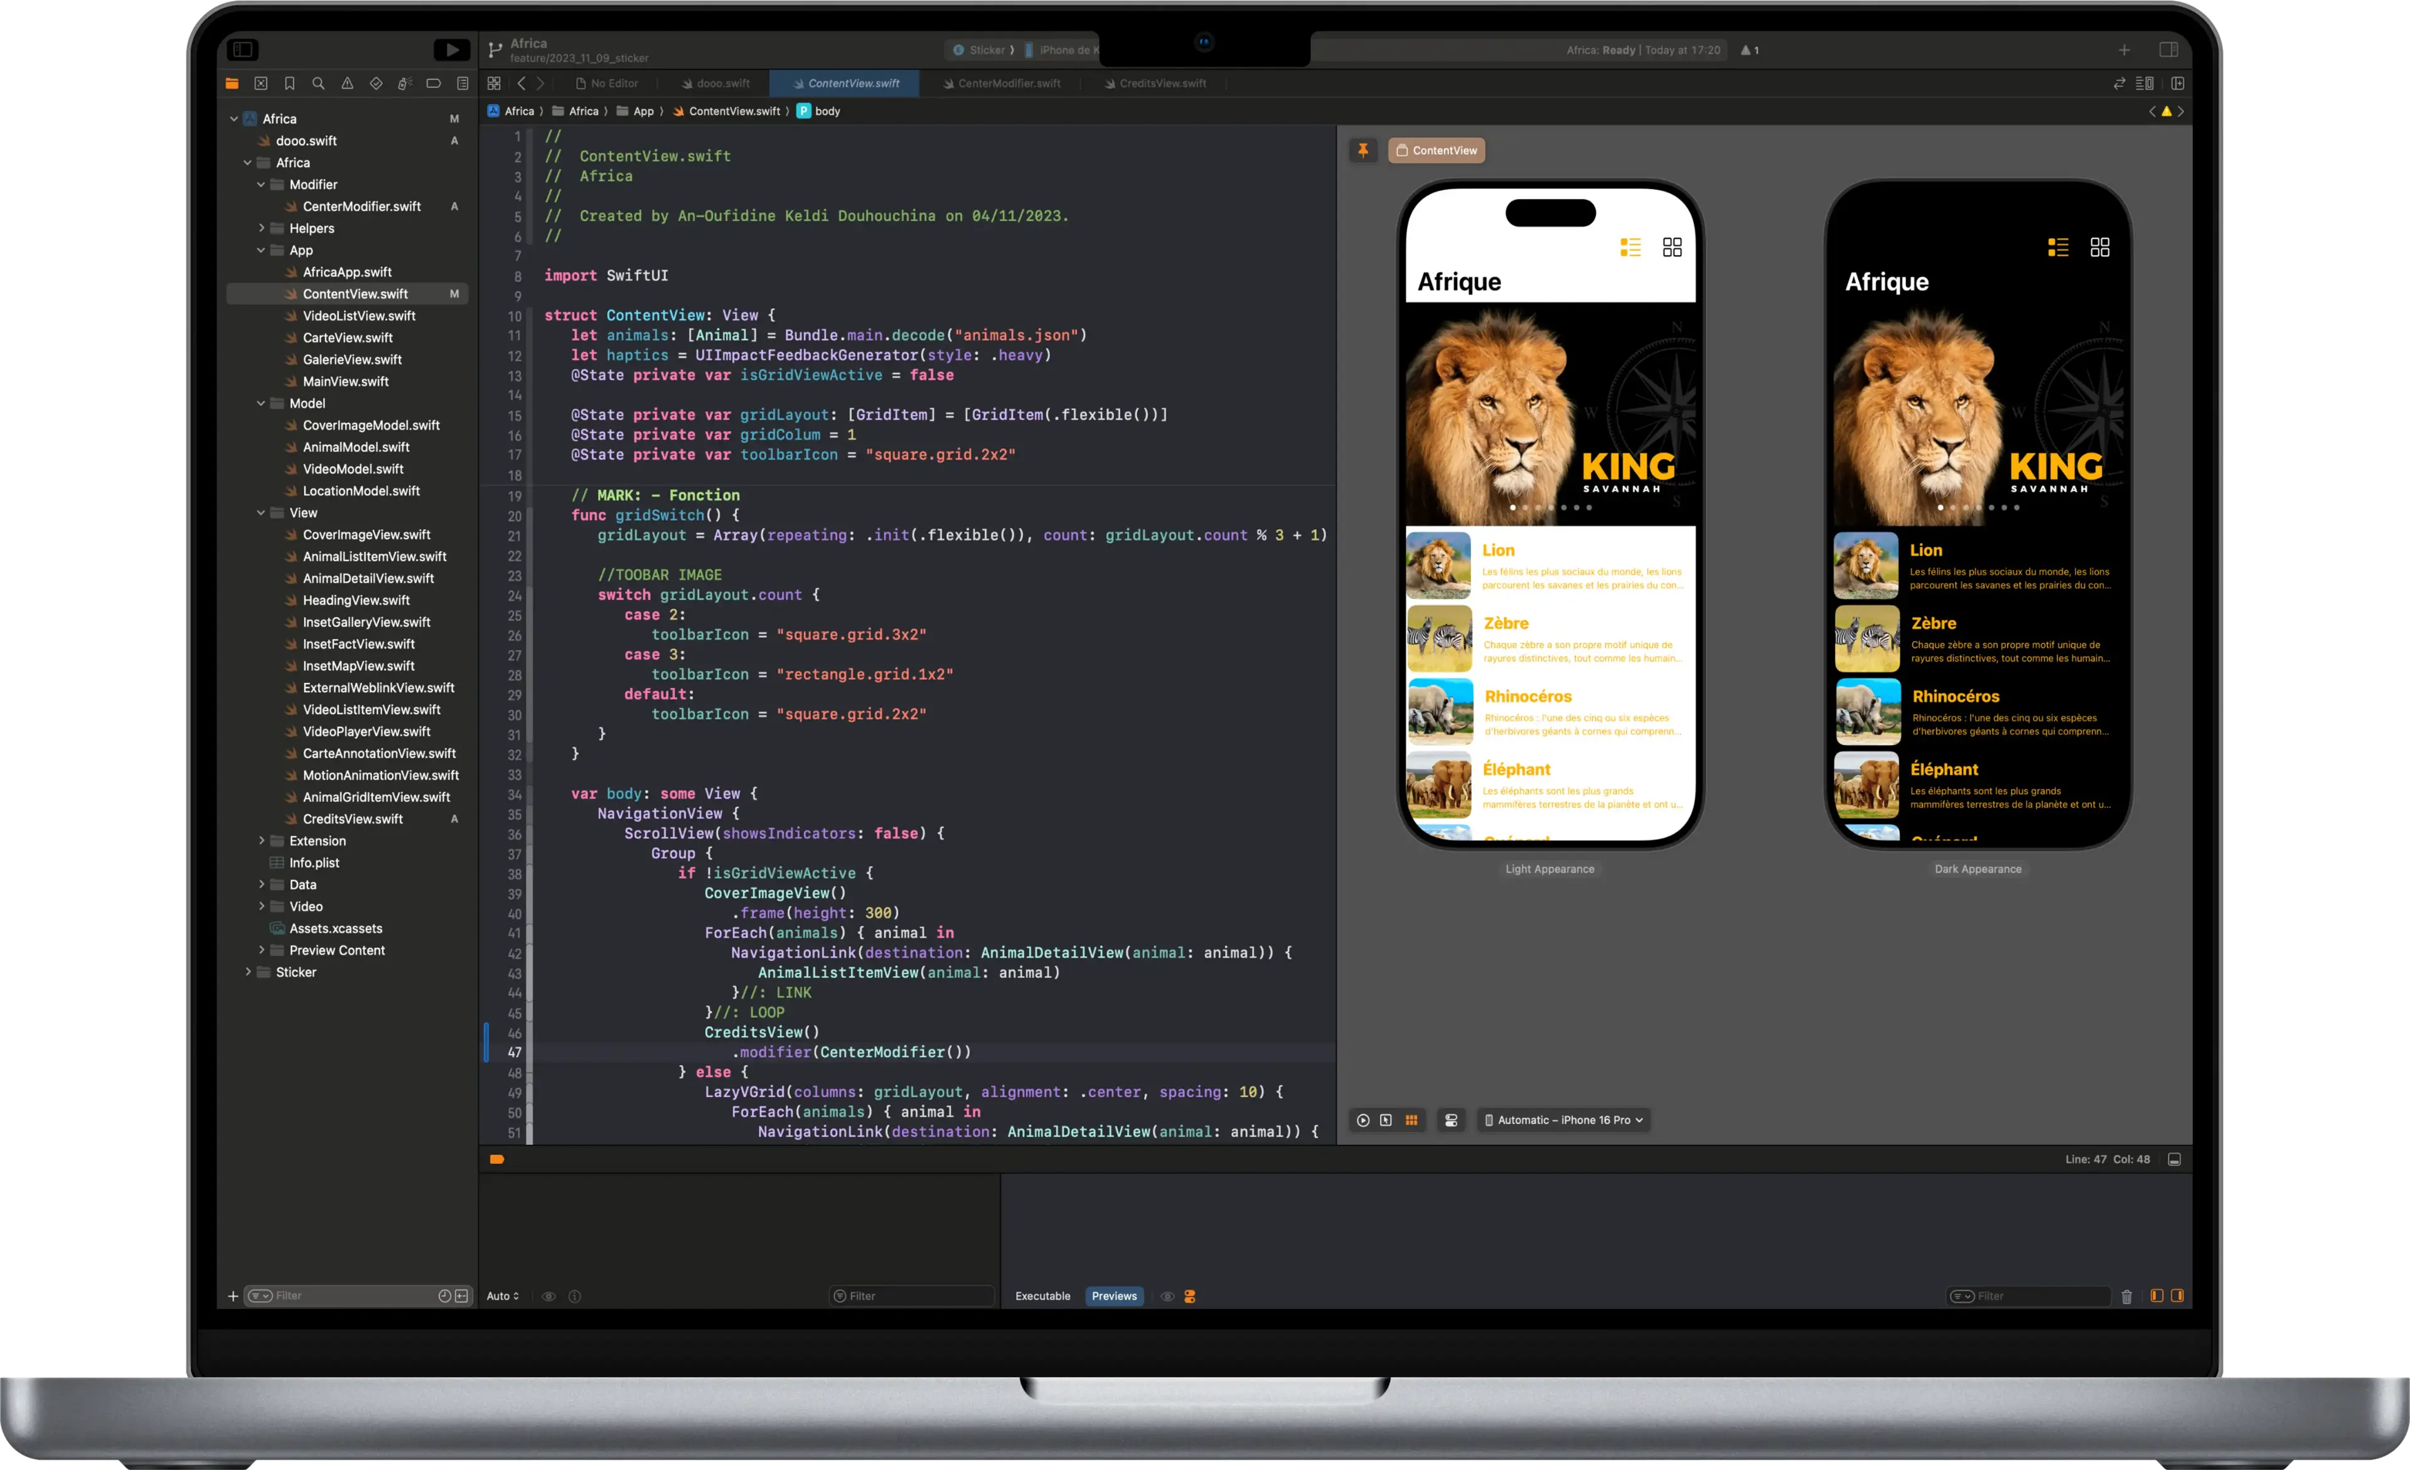Open the inspectors panel icon
This screenshot has width=2410, height=1470.
[2168, 49]
